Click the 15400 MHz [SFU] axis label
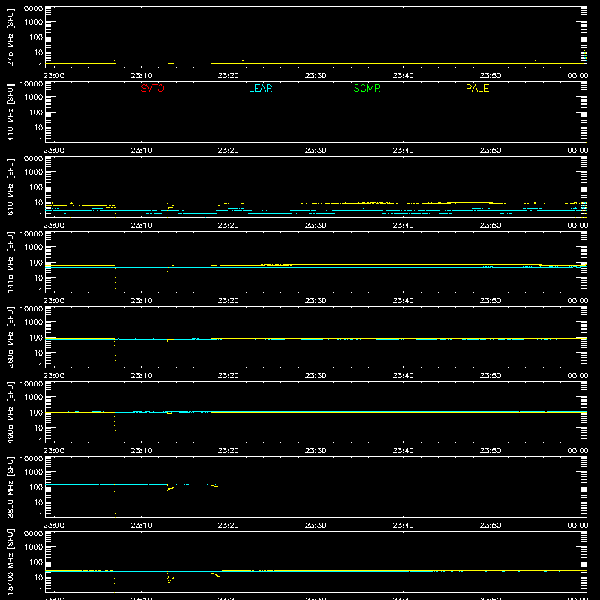This screenshot has height=600, width=600. (10, 562)
